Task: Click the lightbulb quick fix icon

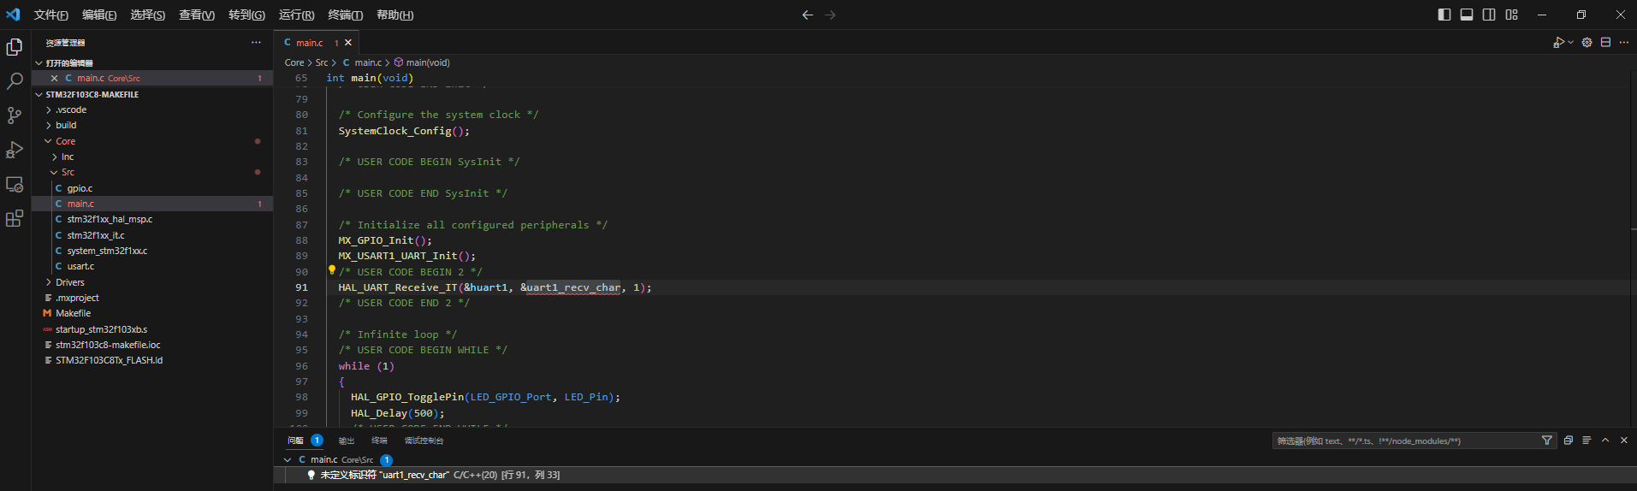Action: click(x=332, y=270)
